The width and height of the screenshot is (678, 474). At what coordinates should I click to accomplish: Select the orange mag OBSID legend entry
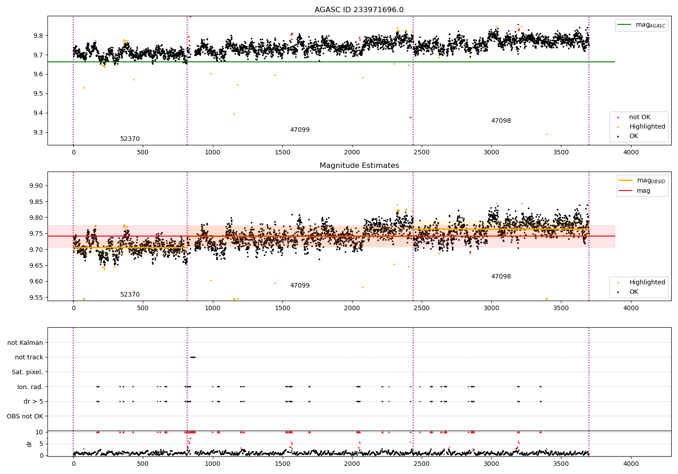(642, 181)
